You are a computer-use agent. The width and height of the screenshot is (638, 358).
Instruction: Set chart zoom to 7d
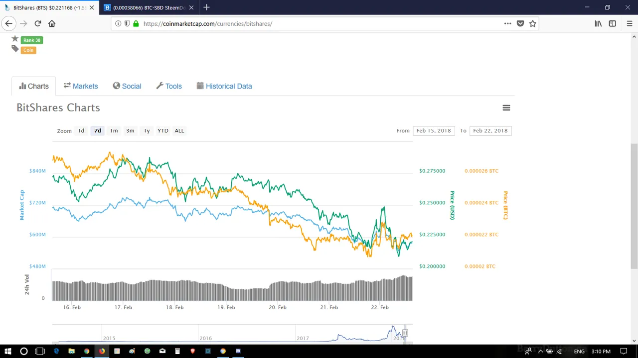(98, 131)
